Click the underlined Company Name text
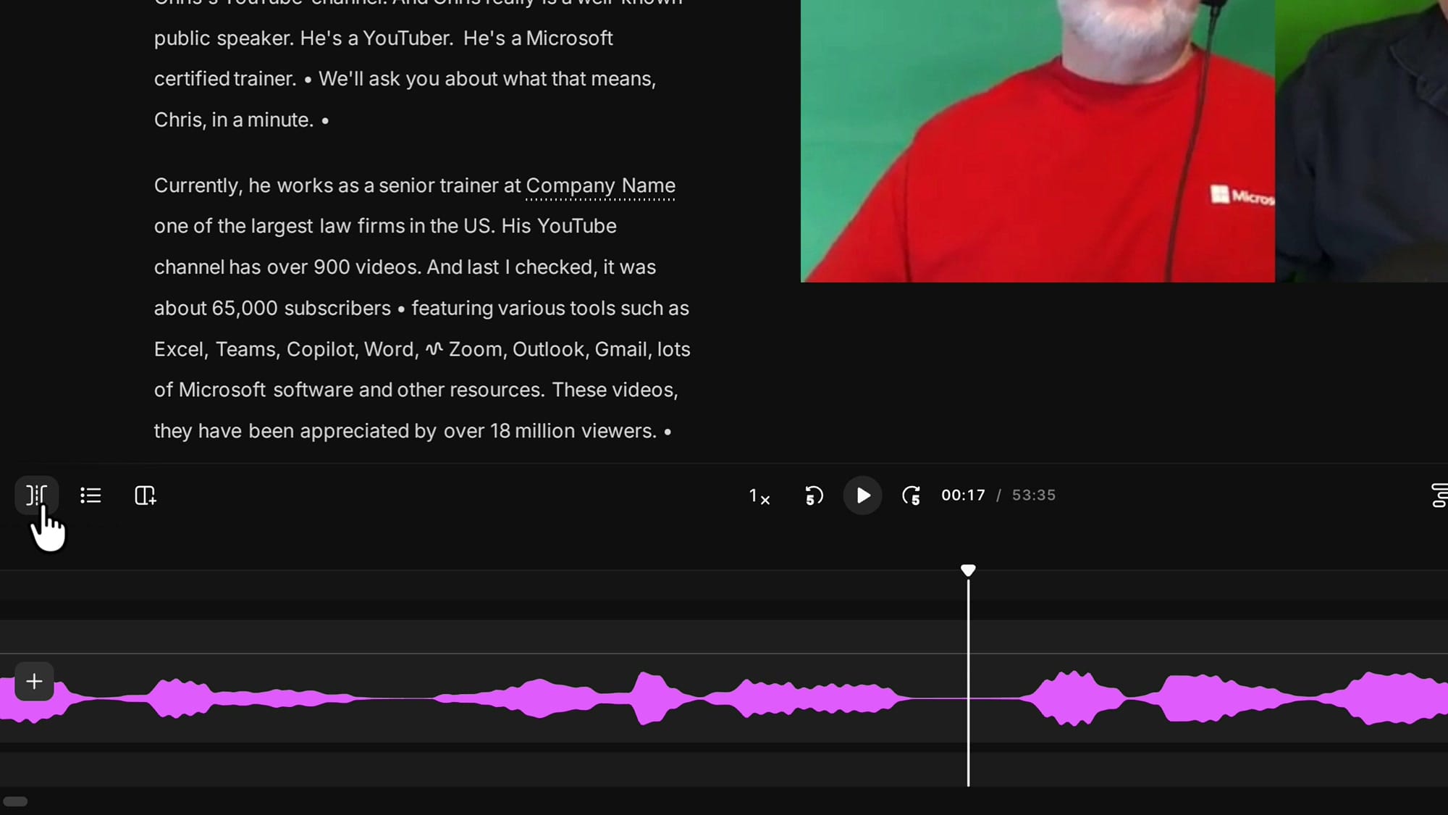 pos(600,185)
